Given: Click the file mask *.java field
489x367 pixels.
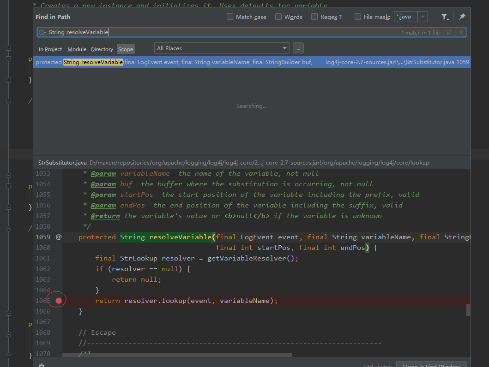Looking at the screenshot, I should click(406, 17).
